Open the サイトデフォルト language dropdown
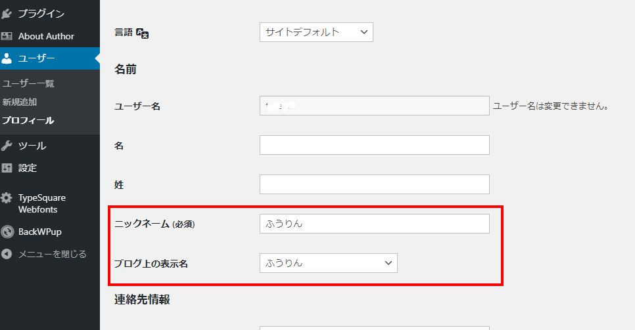 coord(316,32)
